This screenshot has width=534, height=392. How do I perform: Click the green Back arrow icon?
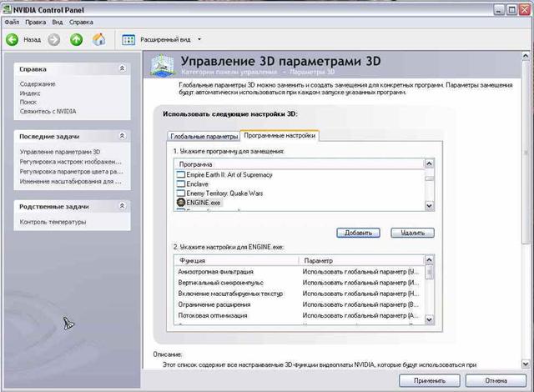pyautogui.click(x=13, y=40)
